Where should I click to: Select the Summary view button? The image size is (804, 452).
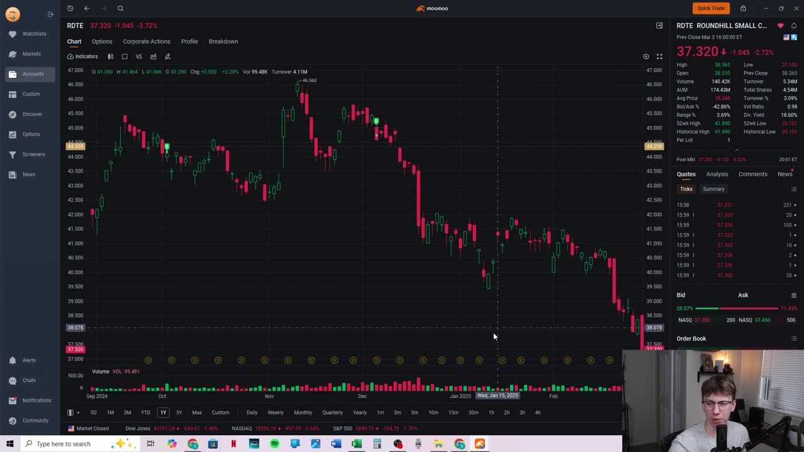(714, 189)
